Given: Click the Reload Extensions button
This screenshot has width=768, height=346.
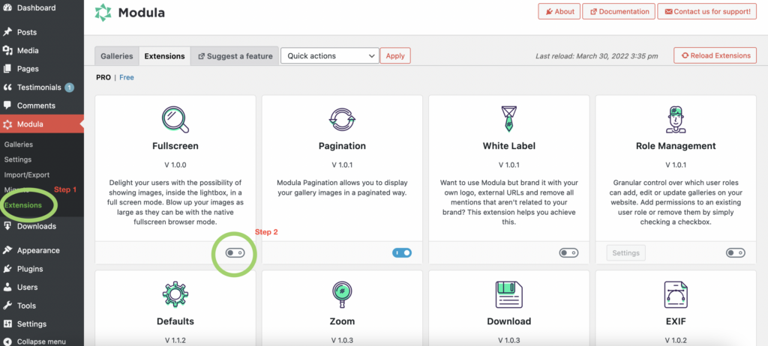Looking at the screenshot, I should (715, 55).
